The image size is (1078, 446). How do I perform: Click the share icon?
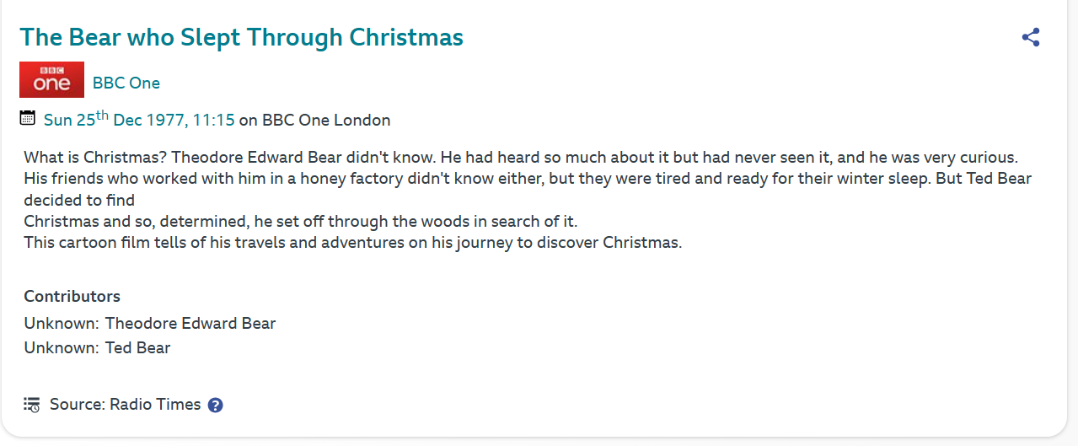coord(1030,37)
